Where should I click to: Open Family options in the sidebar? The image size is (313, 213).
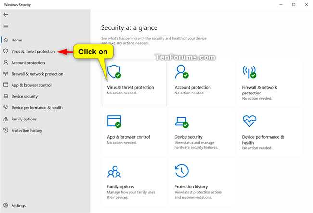[x=24, y=119]
